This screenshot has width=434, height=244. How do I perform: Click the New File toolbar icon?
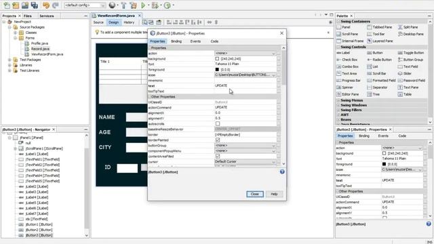point(6,5)
